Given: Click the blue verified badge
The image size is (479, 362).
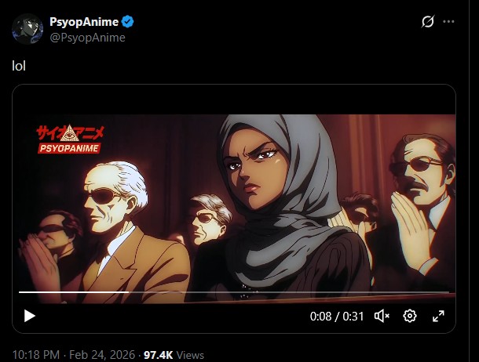Looking at the screenshot, I should point(127,22).
